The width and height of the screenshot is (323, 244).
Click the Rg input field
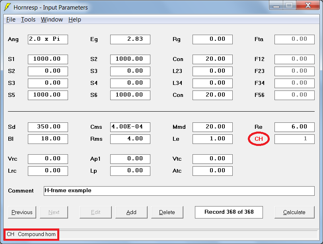212,39
